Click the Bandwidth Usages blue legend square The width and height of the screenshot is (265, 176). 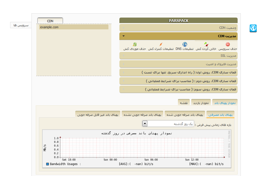tap(48, 164)
